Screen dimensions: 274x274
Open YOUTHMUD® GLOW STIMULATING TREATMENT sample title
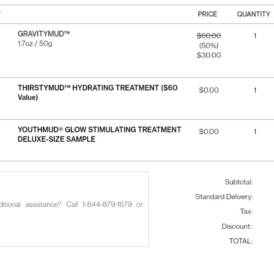[x=99, y=134]
